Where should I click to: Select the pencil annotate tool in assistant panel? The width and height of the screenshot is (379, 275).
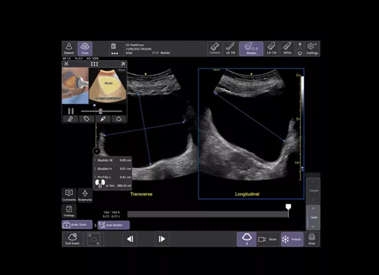(70, 119)
